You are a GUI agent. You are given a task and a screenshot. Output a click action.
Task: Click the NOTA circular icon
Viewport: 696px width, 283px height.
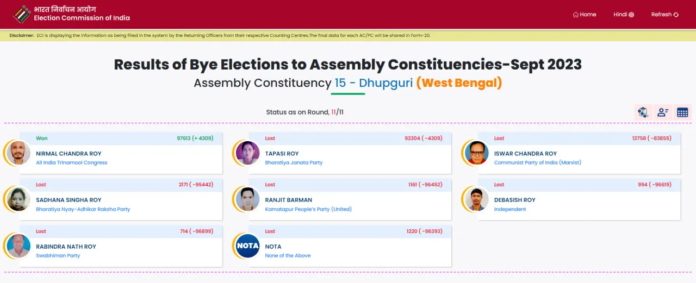248,246
